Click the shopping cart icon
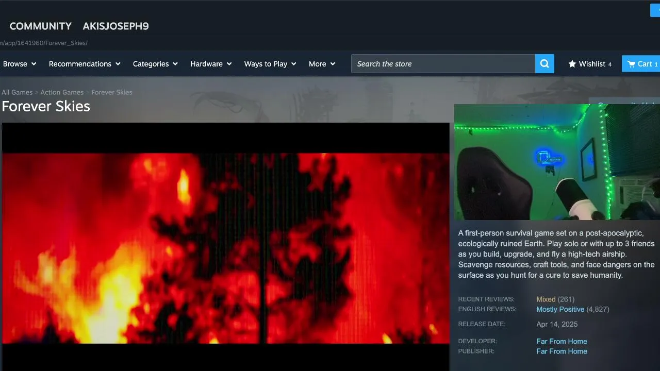The image size is (660, 371). coord(631,64)
